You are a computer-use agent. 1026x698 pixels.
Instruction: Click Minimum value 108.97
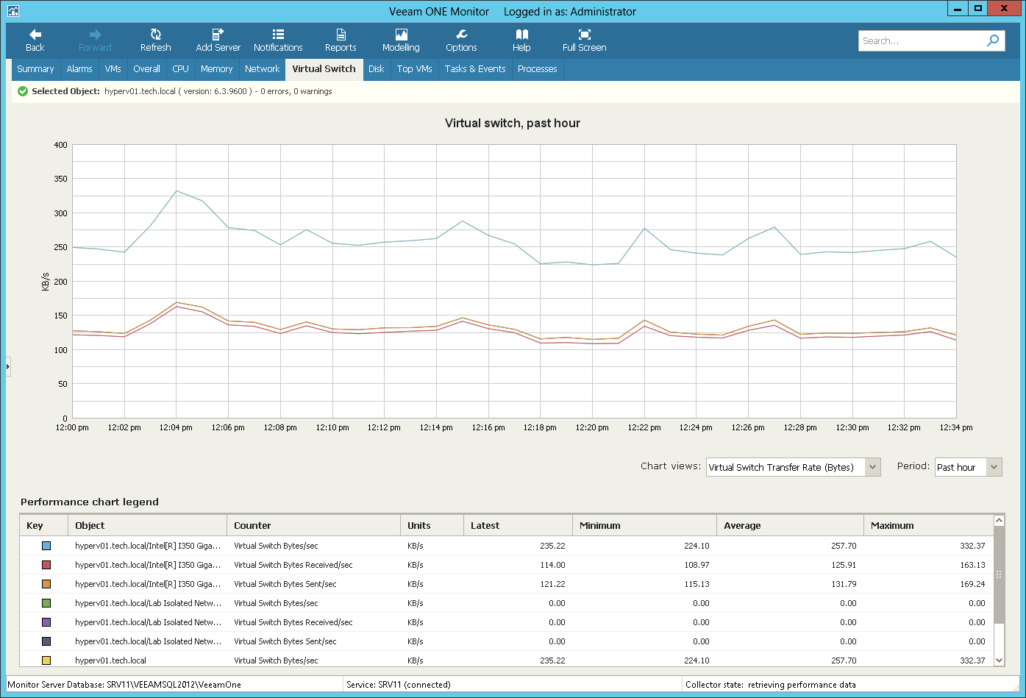click(696, 565)
